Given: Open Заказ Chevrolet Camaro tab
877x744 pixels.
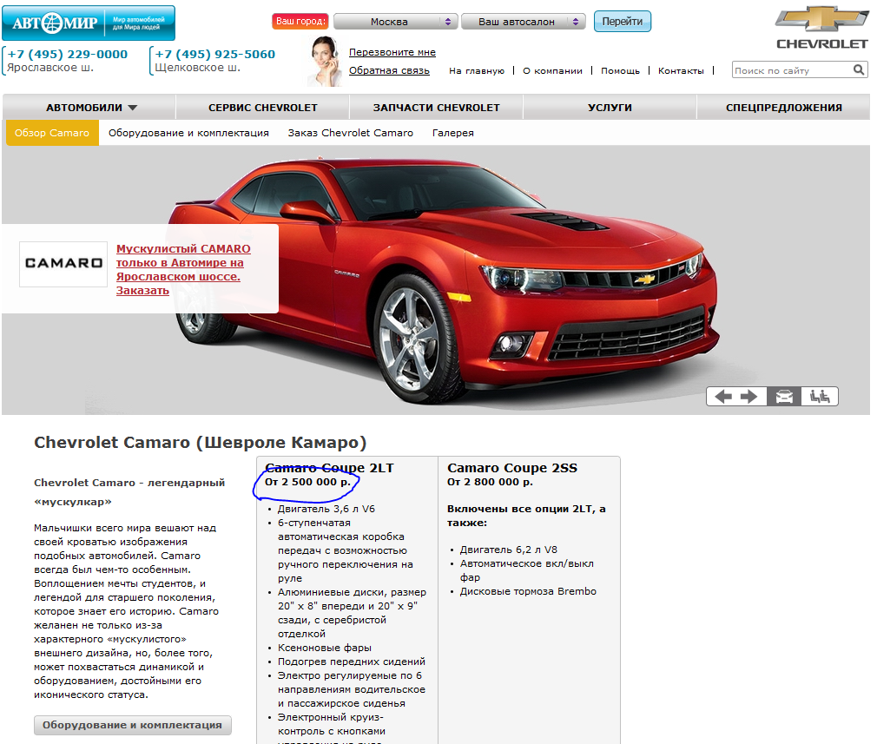Looking at the screenshot, I should tap(350, 133).
